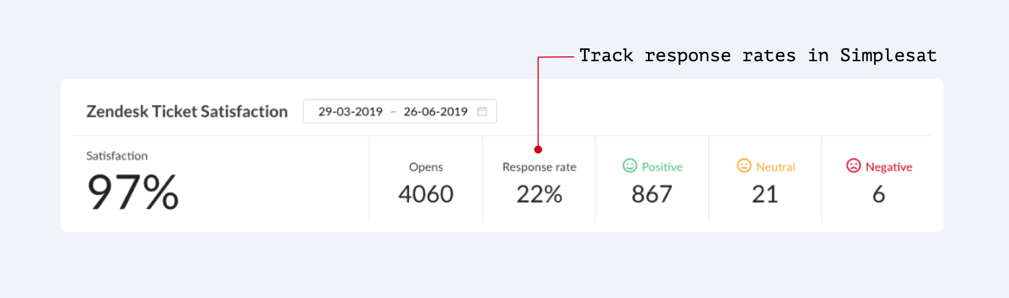
Task: Click the 4060 opens count
Action: point(426,194)
